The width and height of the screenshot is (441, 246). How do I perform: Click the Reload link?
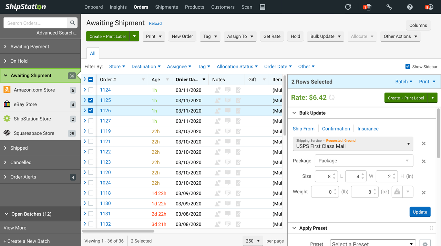(155, 23)
